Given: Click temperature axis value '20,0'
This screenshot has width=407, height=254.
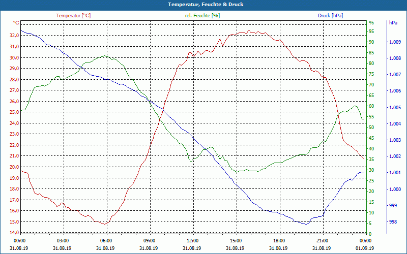Looking at the screenshot, I should [x=14, y=167].
